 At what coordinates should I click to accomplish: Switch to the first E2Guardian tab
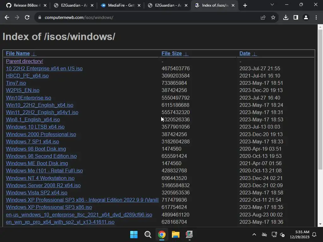coord(73,5)
